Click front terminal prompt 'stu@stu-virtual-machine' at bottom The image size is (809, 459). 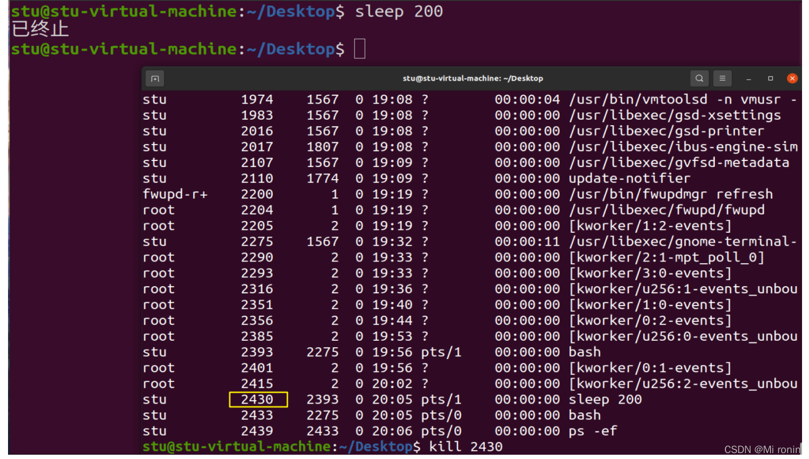[236, 447]
